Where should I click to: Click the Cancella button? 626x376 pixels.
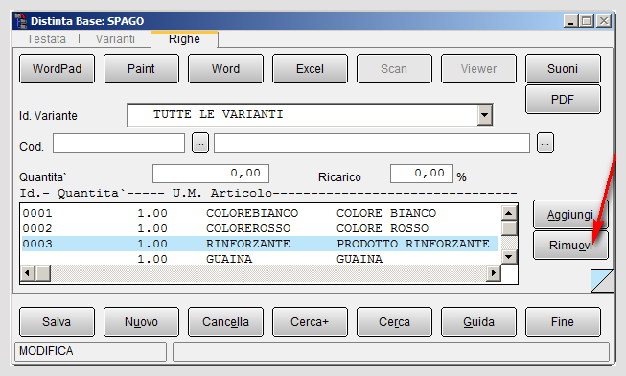coord(225,321)
